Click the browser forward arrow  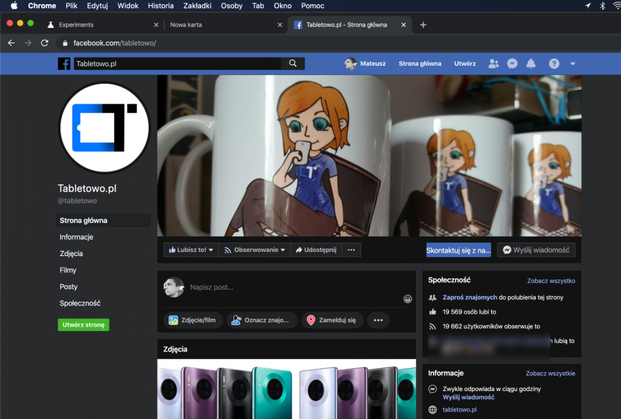28,43
